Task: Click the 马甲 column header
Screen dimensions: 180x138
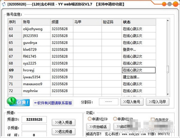Action: (x=87, y=22)
